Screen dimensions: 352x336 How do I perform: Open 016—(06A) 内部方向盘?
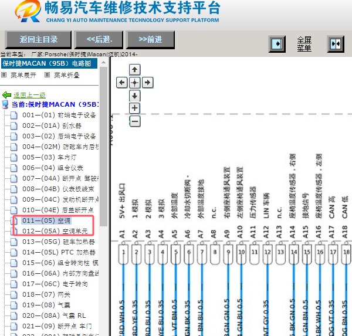pyautogui.click(x=60, y=273)
